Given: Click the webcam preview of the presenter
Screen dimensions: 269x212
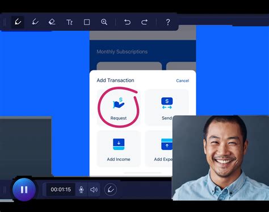Looking at the screenshot, I should tap(221, 157).
